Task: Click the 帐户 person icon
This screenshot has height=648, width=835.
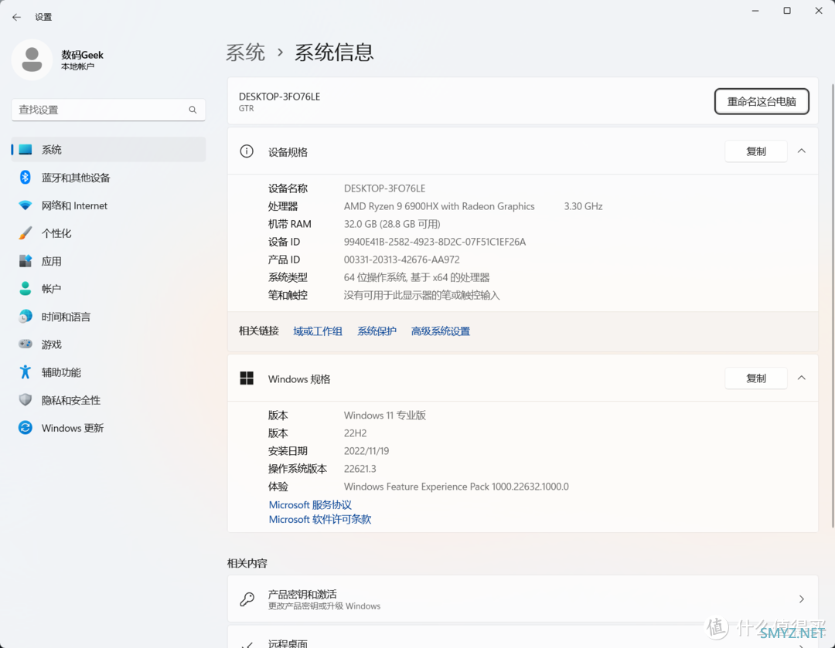Action: 25,288
